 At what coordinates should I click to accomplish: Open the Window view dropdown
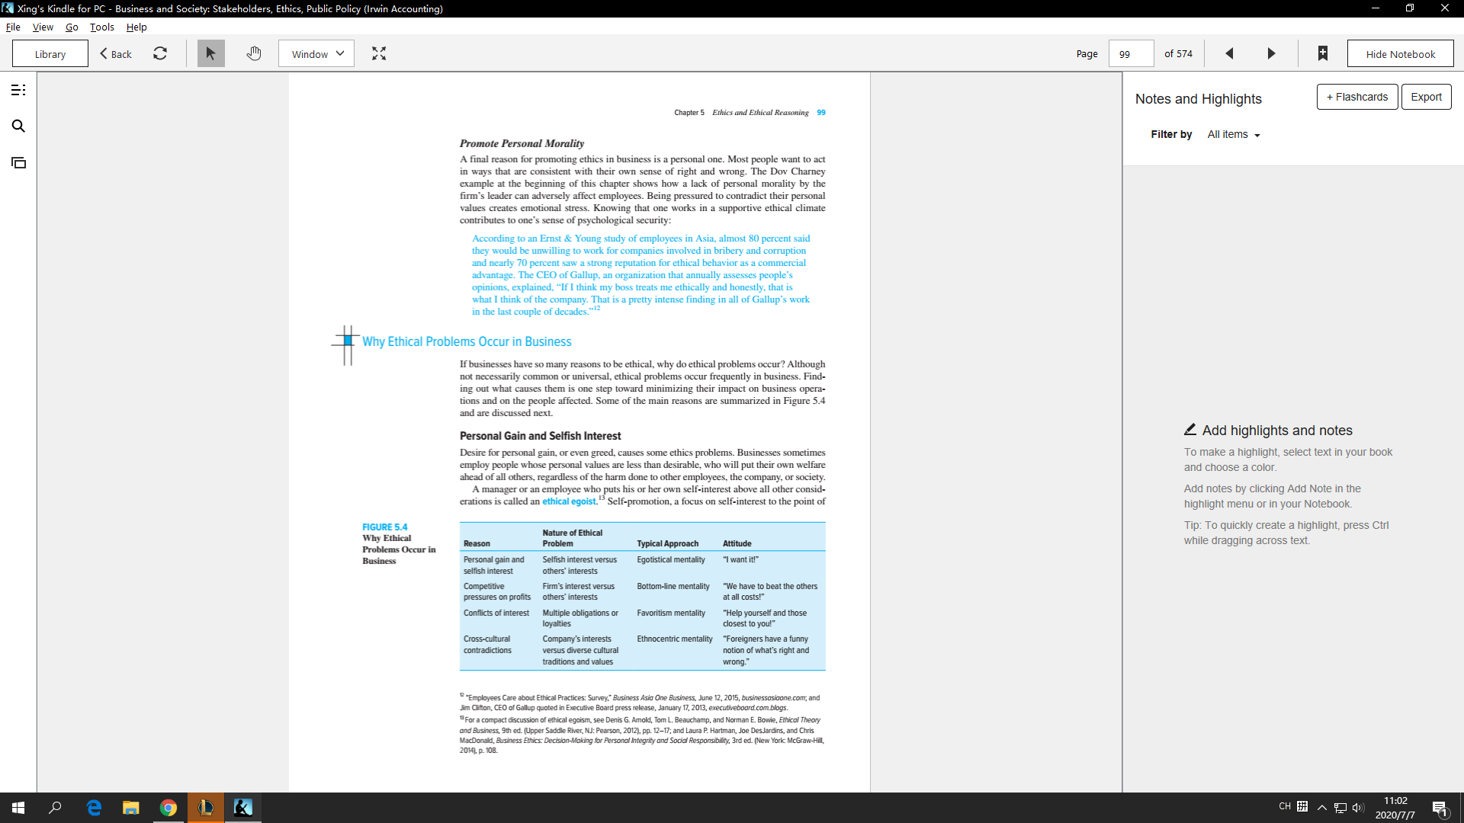(x=316, y=53)
